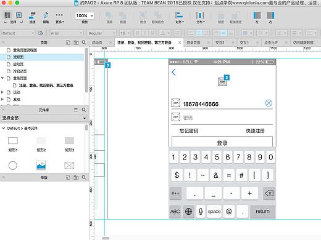Expand the 发现 tree node

point(2,99)
